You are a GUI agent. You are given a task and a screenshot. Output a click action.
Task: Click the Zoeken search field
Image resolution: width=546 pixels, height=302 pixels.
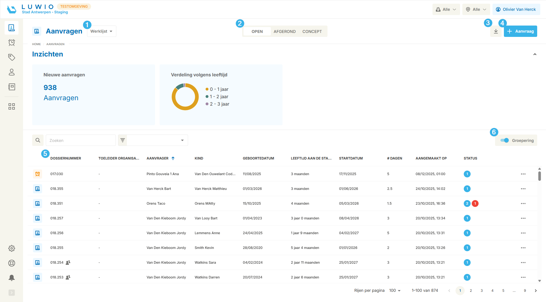[x=81, y=140]
